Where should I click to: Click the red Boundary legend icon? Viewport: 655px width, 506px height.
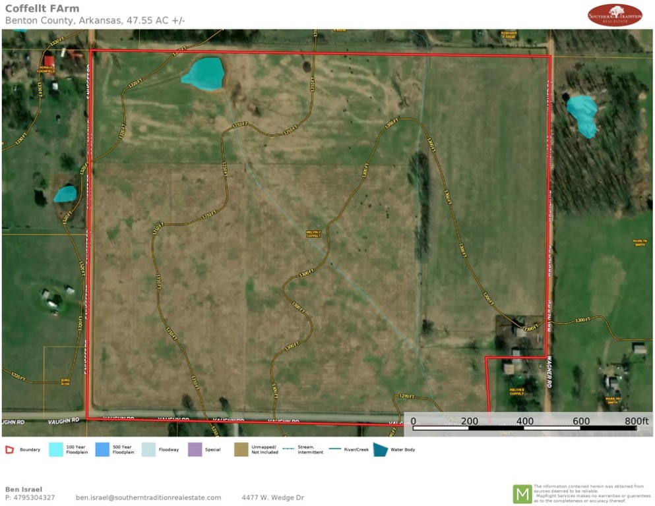point(10,450)
